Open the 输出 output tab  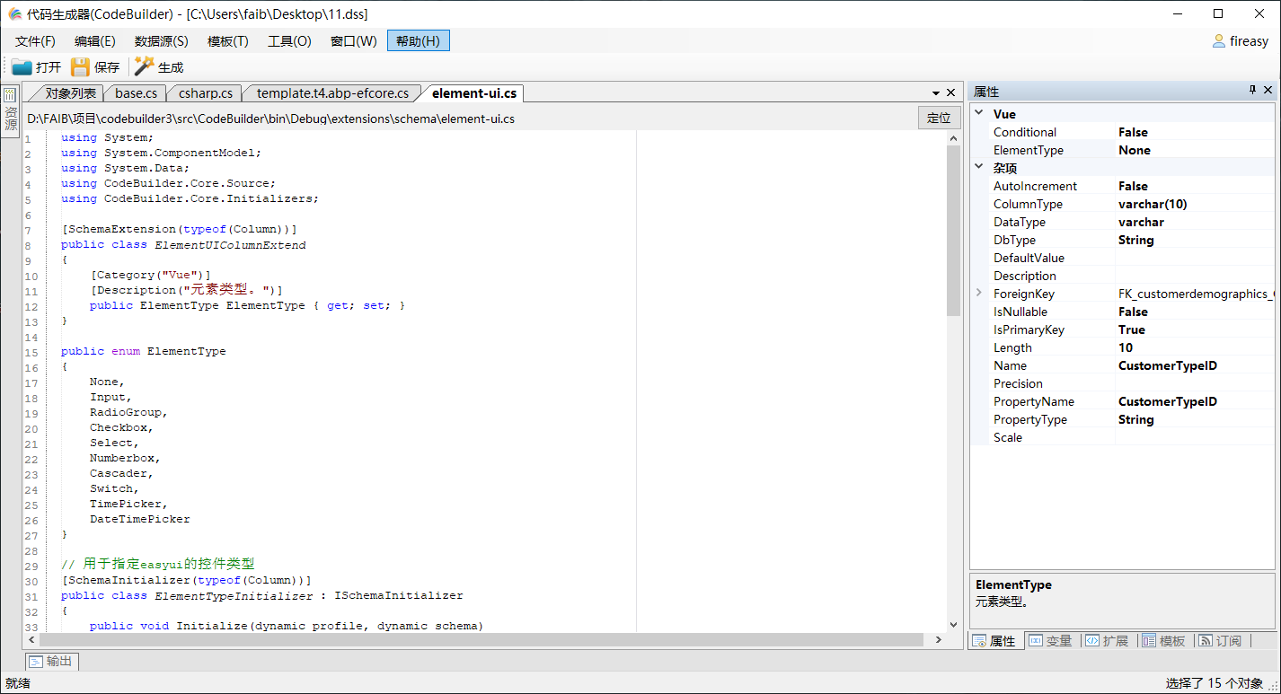point(51,662)
